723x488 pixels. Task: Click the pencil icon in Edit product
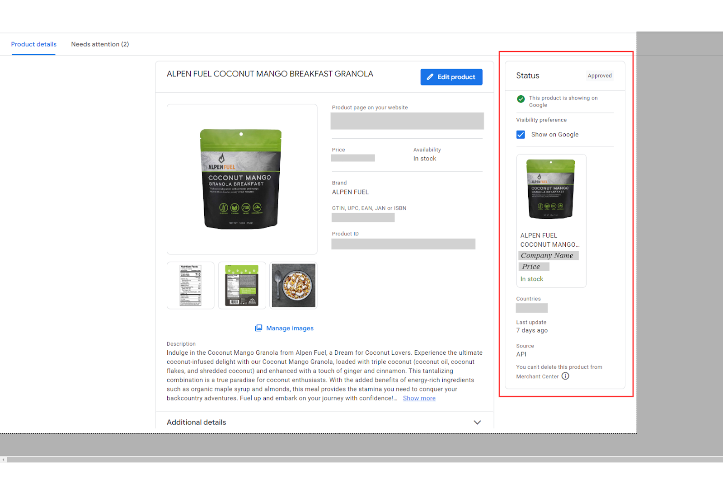[430, 77]
